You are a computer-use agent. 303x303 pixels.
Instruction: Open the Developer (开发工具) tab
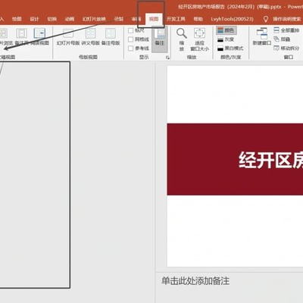tap(176, 19)
